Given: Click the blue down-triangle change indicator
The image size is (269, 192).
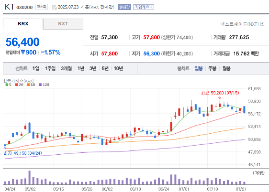Looking at the screenshot, I should pyautogui.click(x=23, y=52).
